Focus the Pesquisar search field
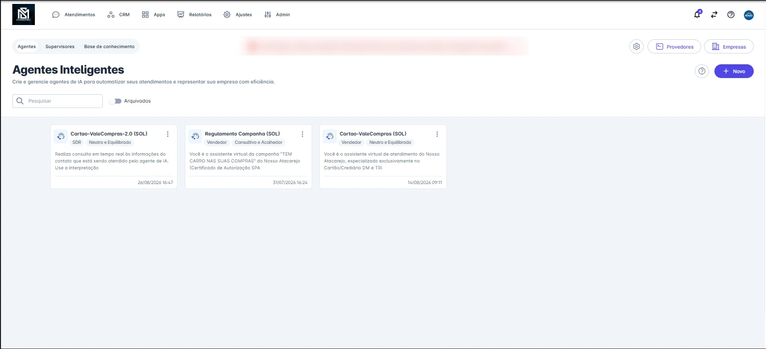766x349 pixels. coord(58,101)
